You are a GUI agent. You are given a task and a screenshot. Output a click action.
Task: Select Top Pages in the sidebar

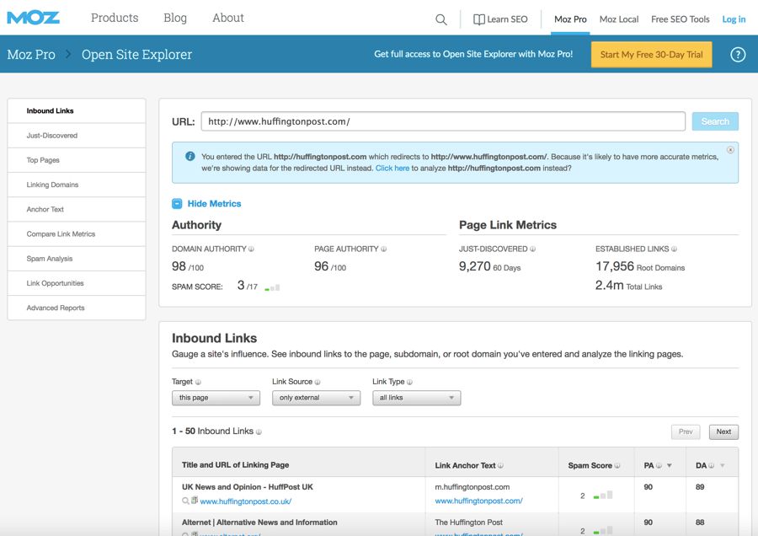pos(77,160)
